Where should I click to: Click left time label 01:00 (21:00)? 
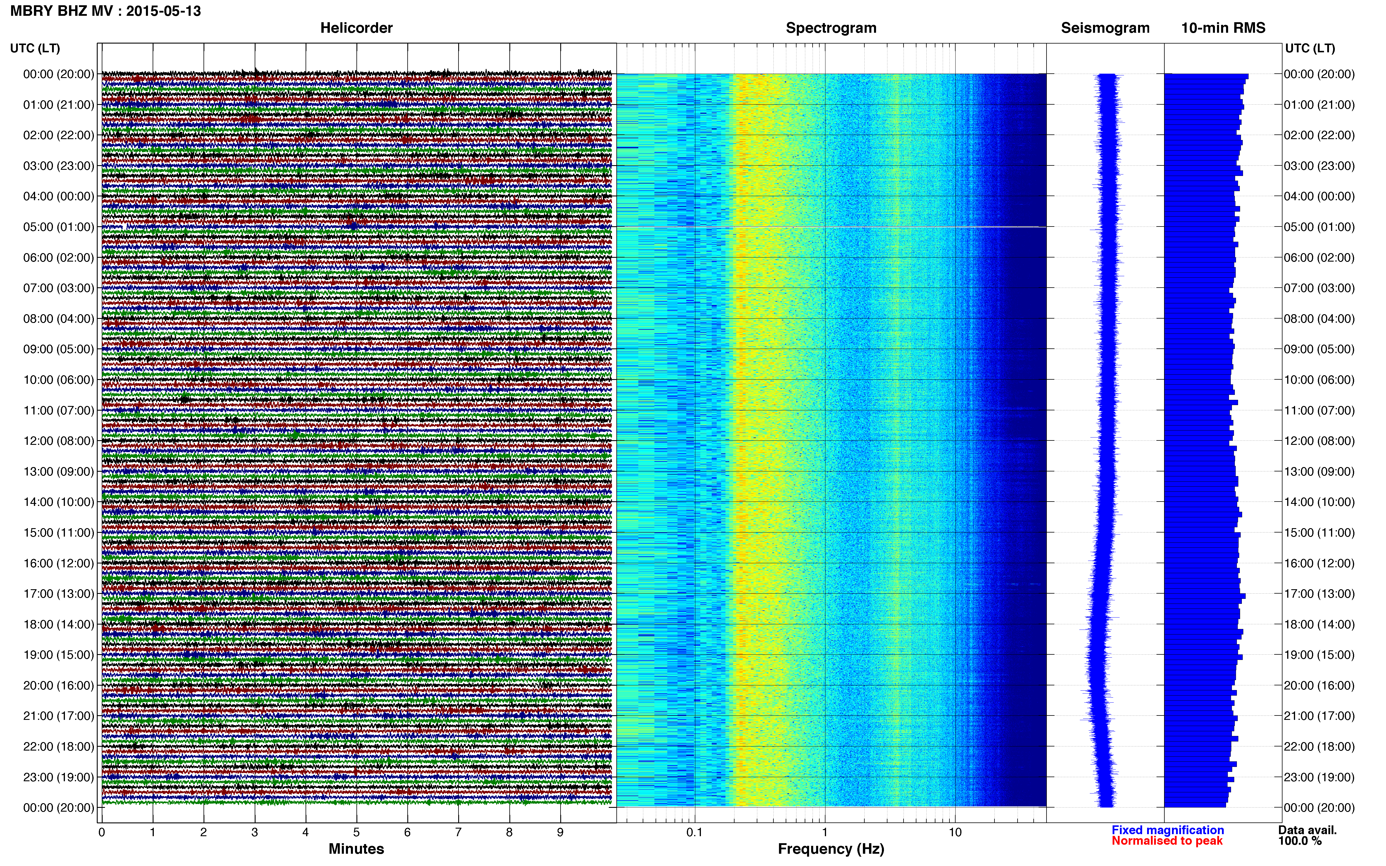[x=58, y=105]
